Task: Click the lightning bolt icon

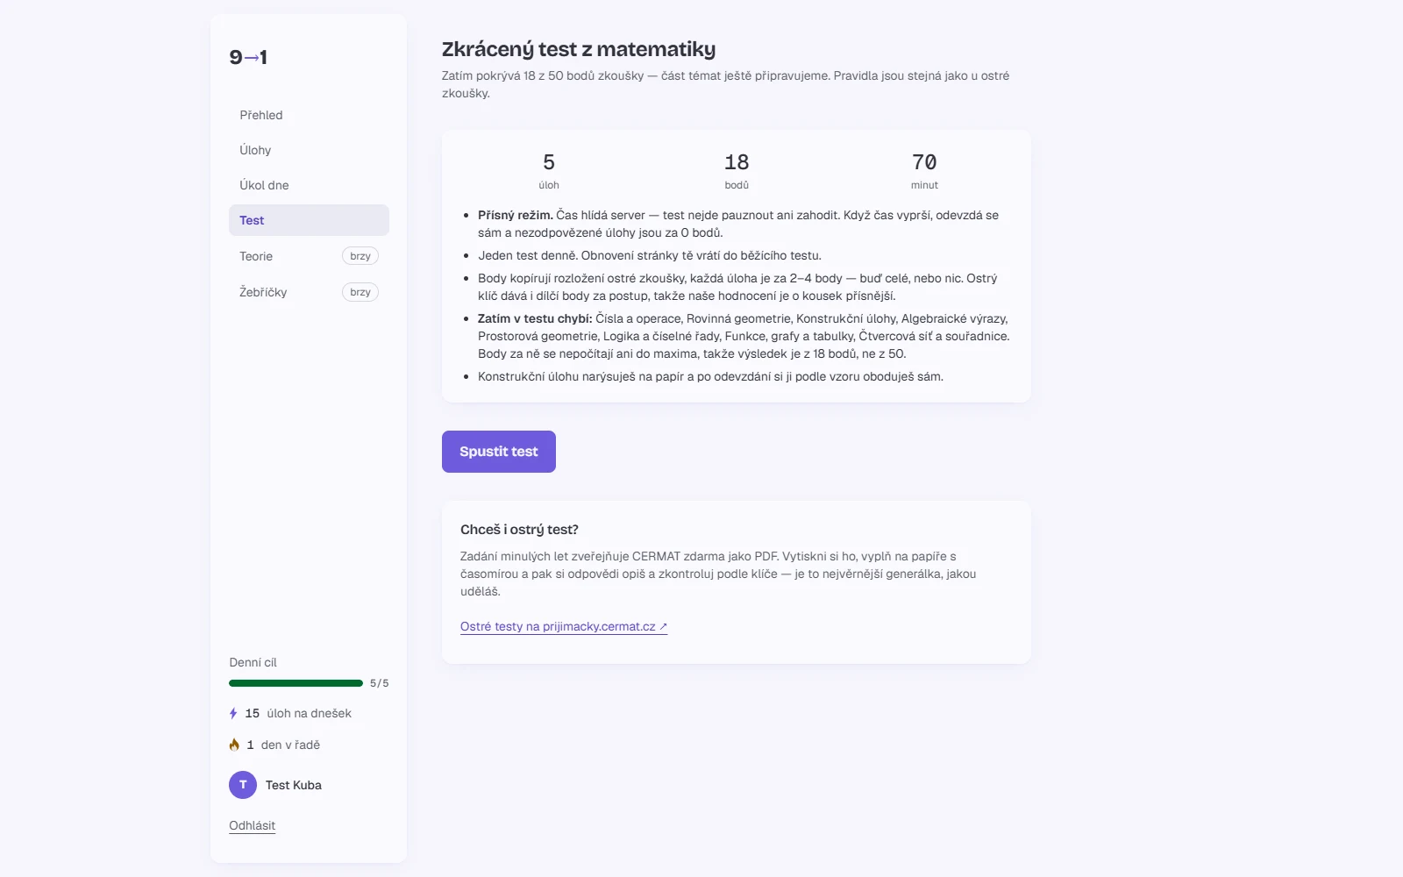Action: pos(233,714)
